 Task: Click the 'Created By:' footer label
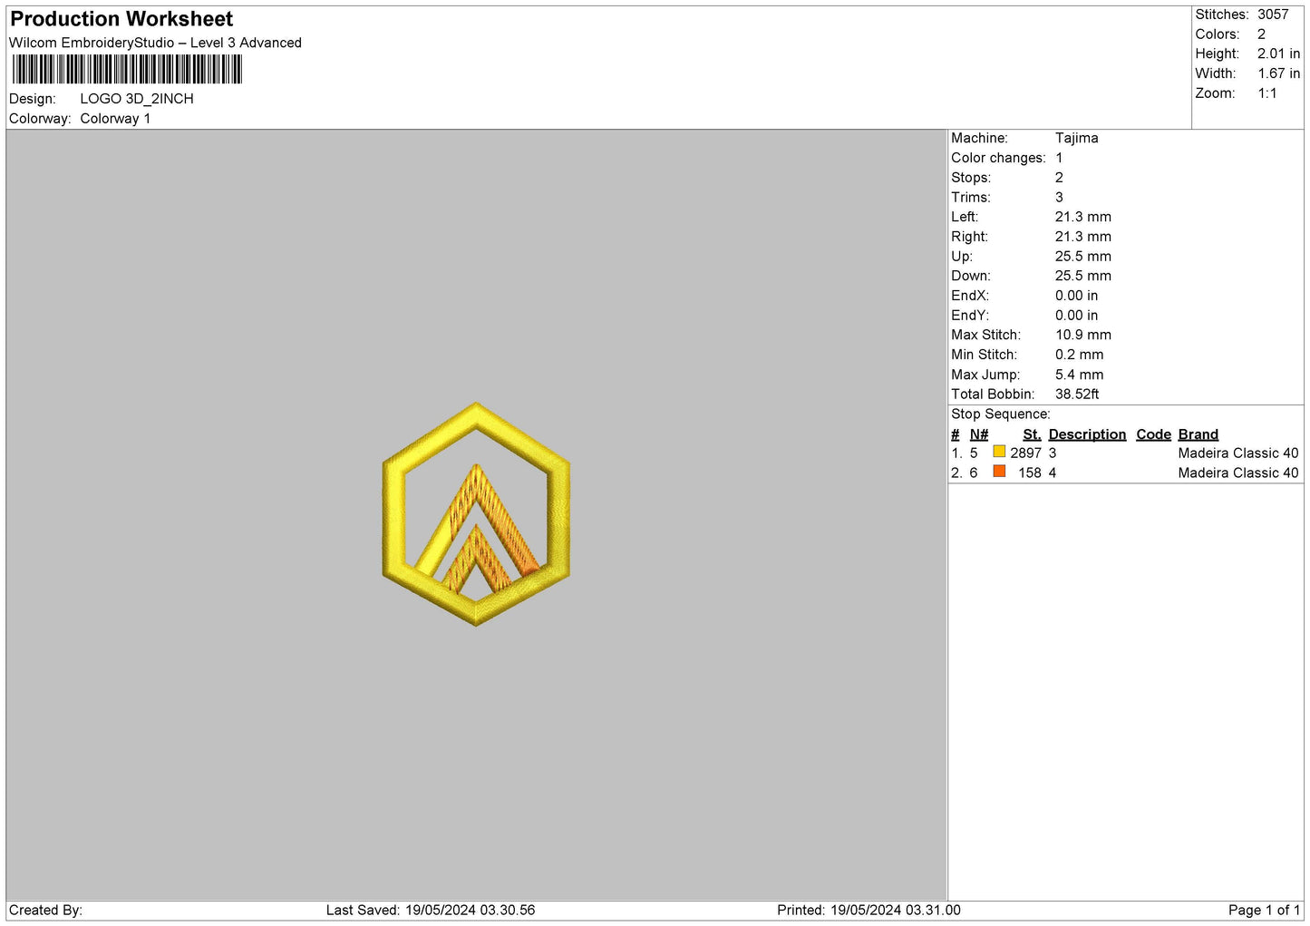point(45,911)
